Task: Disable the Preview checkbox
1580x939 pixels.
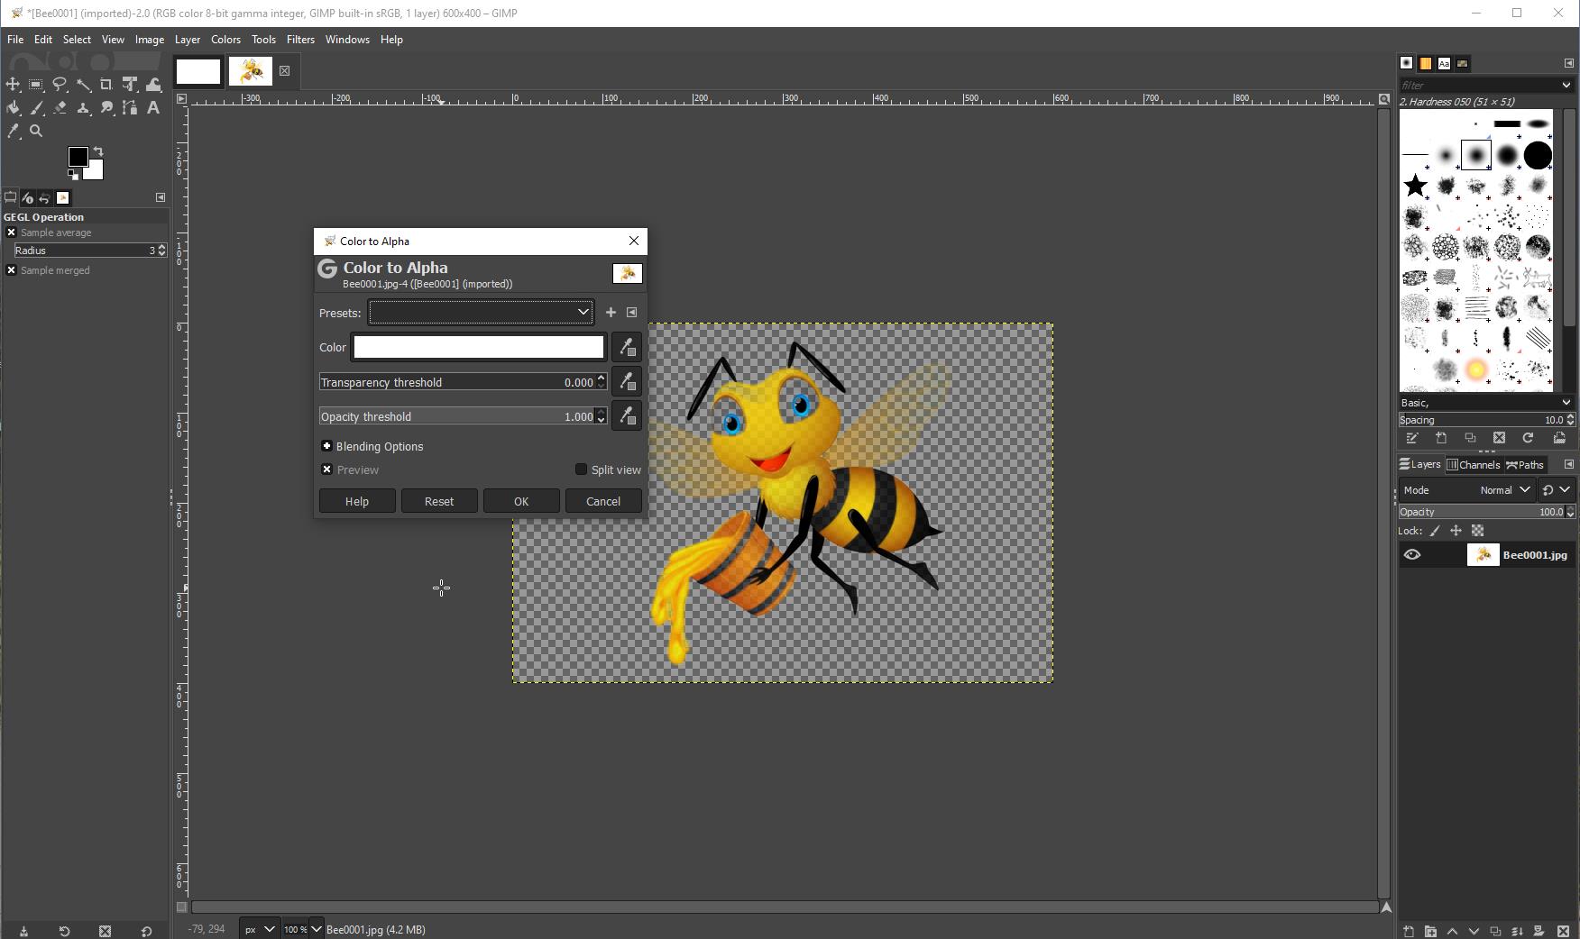Action: (327, 469)
